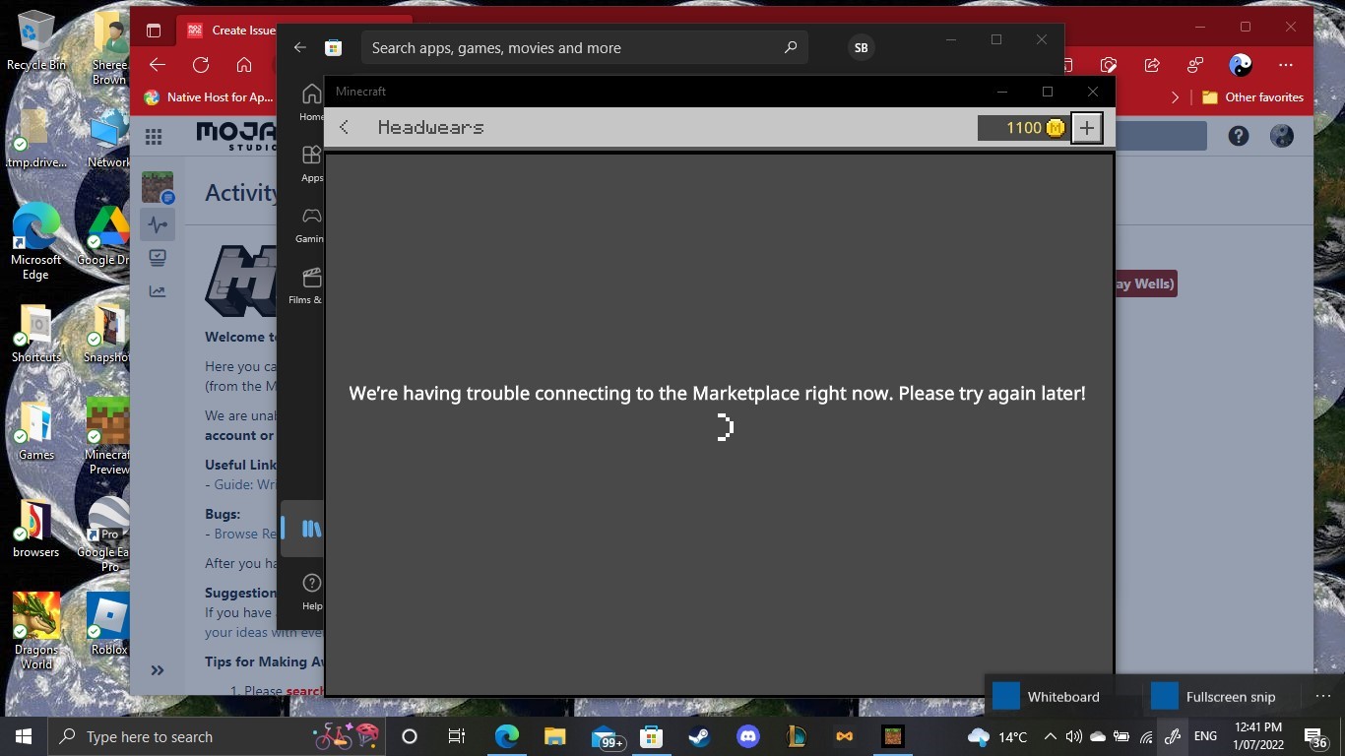Open Edge web capture tool

click(1109, 65)
